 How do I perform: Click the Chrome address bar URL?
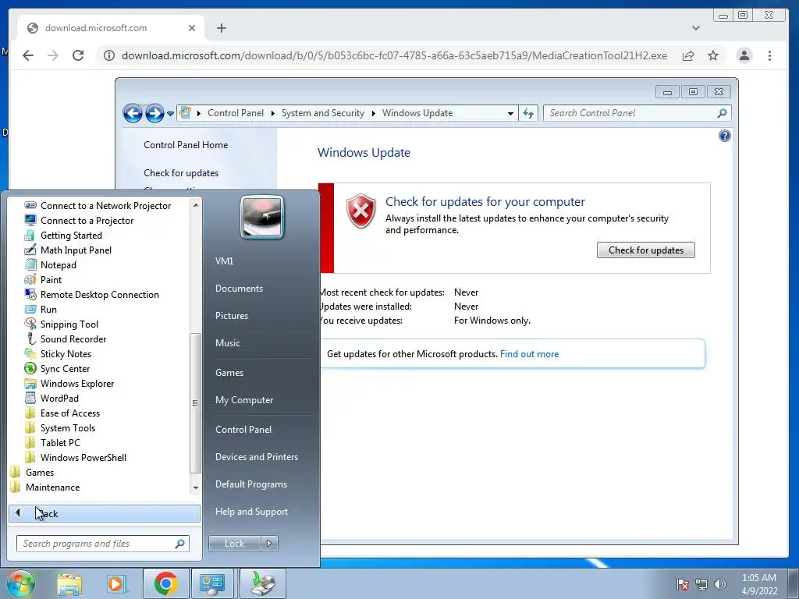pos(394,55)
